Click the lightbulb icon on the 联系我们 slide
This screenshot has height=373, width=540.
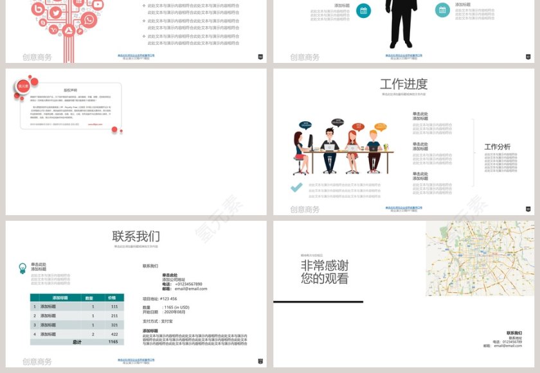pyautogui.click(x=22, y=268)
